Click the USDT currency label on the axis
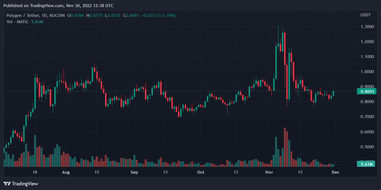 click(365, 15)
